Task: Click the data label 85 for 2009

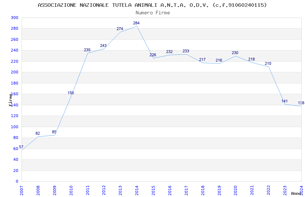Action: 54,132
